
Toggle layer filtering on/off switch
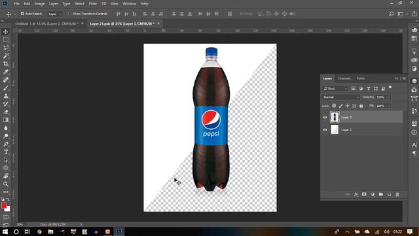pyautogui.click(x=390, y=87)
